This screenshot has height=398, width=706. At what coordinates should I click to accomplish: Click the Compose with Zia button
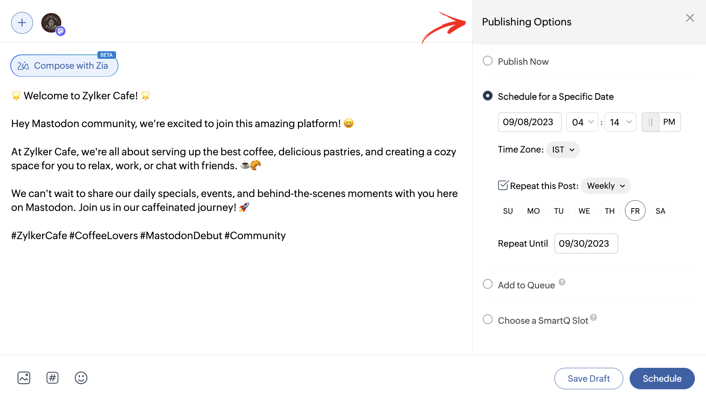click(x=64, y=66)
